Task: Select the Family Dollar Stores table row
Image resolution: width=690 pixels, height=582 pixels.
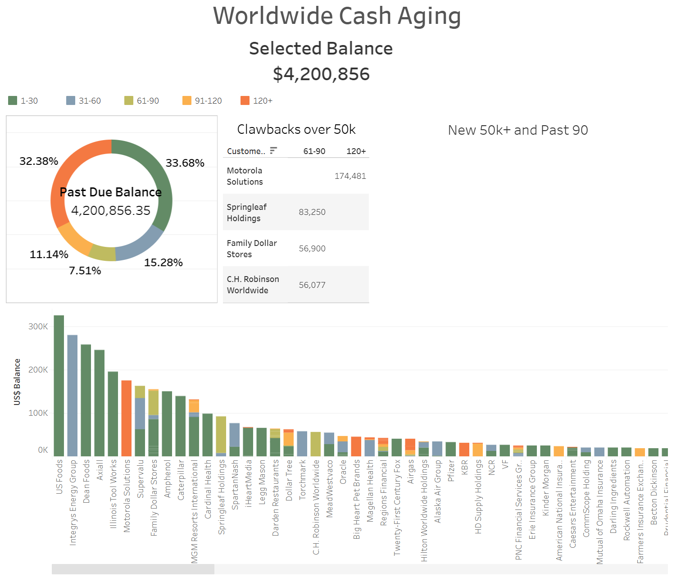Action: pyautogui.click(x=296, y=249)
